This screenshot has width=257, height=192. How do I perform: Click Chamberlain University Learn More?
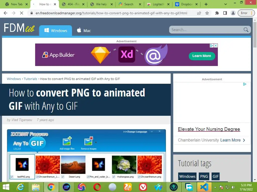(x=233, y=140)
